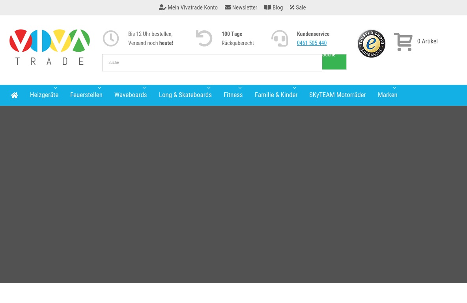This screenshot has height=303, width=467.
Task: Expand the Feuerstellen dropdown
Action: tap(86, 95)
